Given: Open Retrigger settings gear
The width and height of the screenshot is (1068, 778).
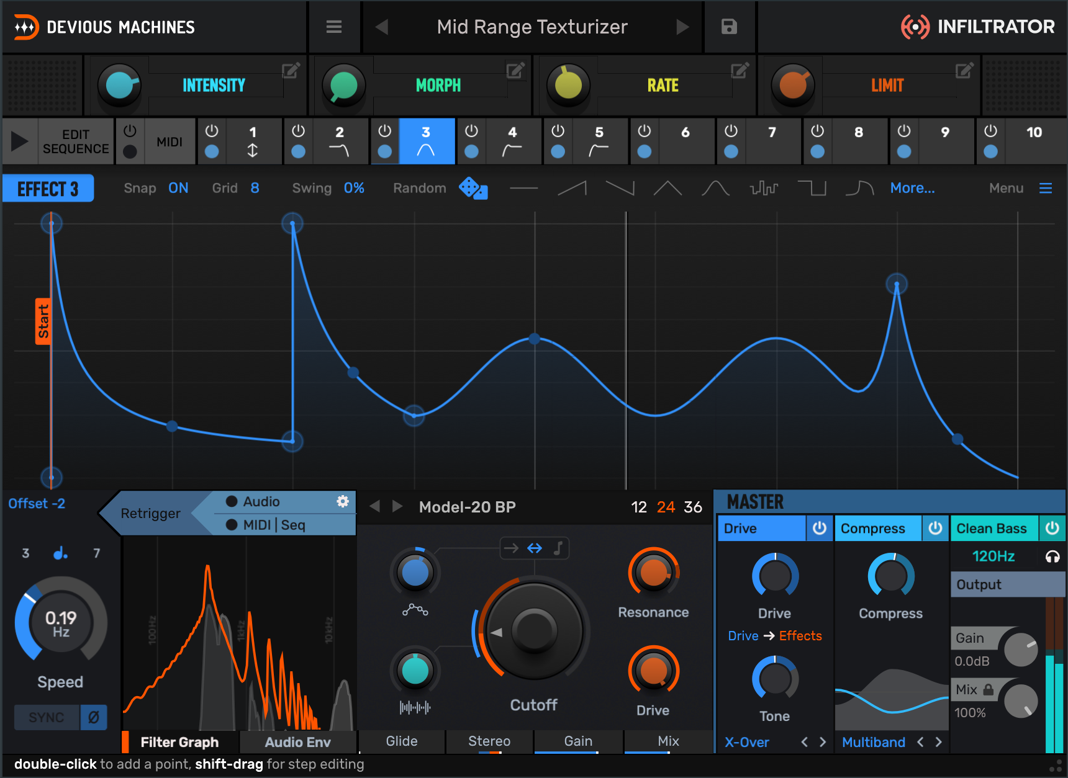Looking at the screenshot, I should (343, 501).
